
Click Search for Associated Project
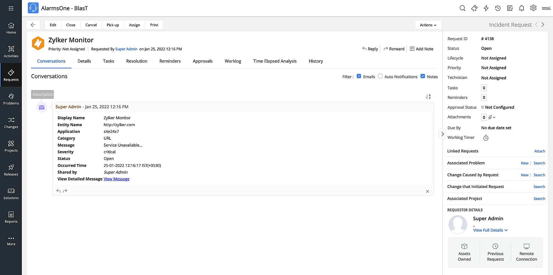[x=539, y=199]
